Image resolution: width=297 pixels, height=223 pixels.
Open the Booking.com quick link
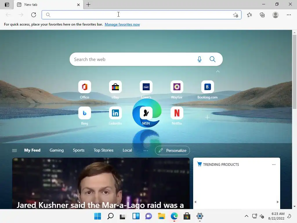tap(207, 90)
